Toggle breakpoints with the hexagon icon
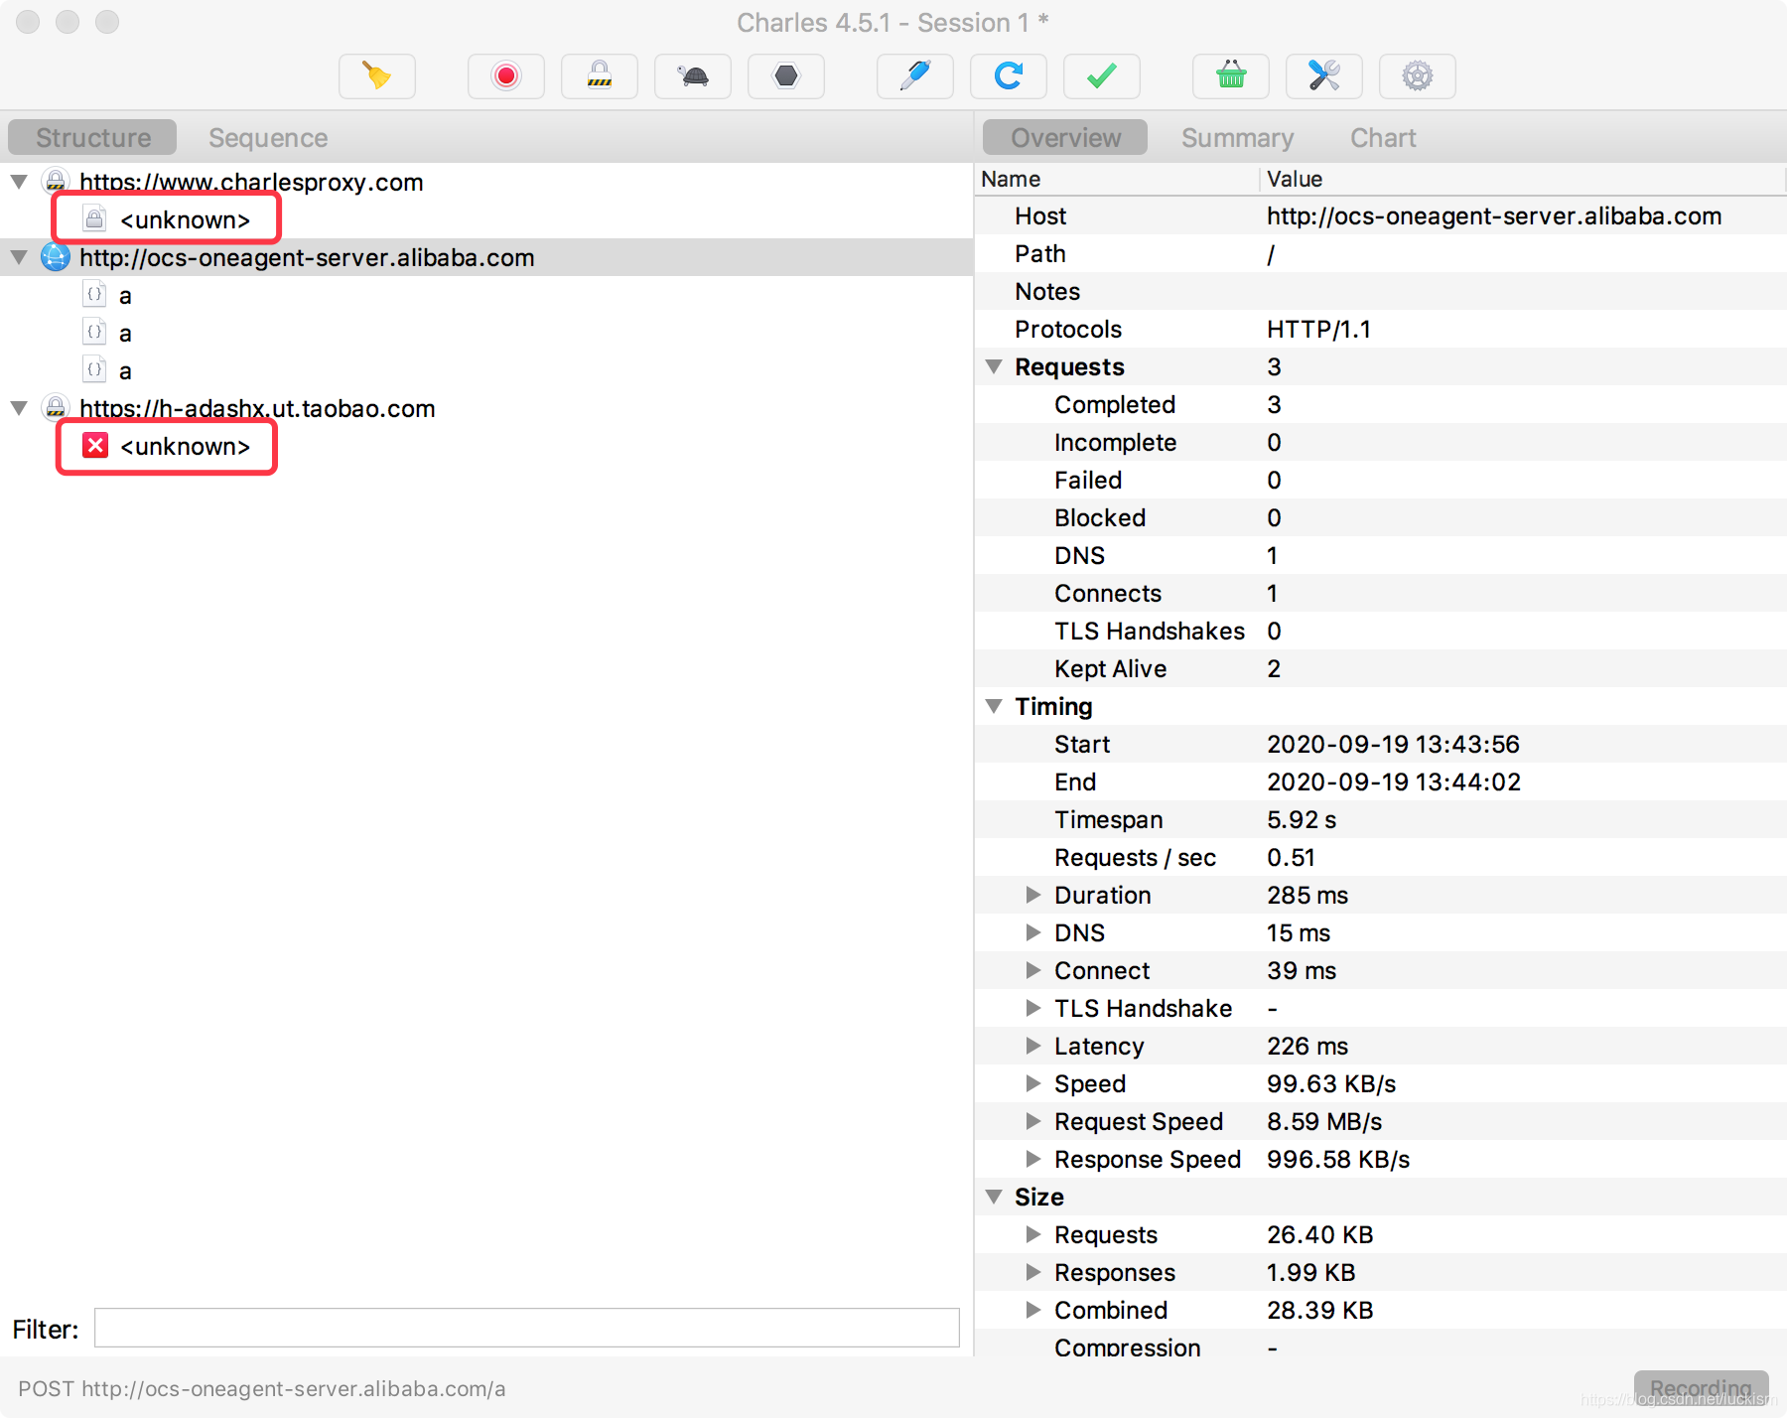This screenshot has height=1418, width=1787. [786, 76]
